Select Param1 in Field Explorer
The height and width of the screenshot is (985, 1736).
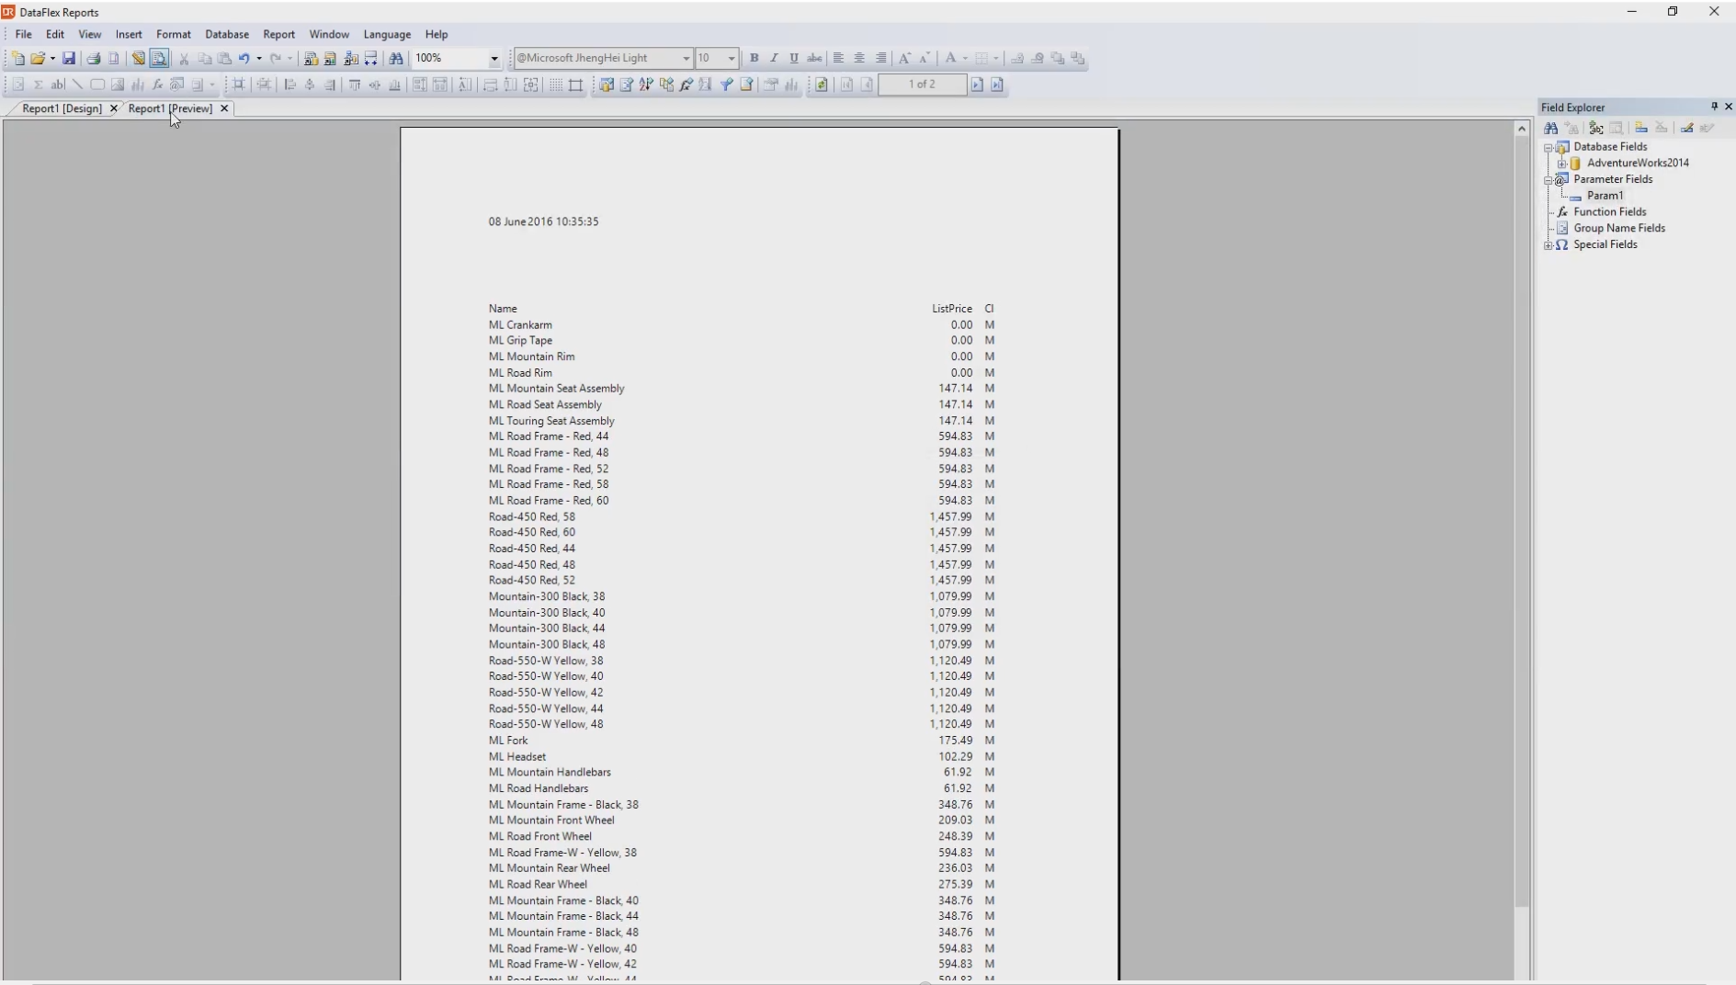pyautogui.click(x=1605, y=196)
